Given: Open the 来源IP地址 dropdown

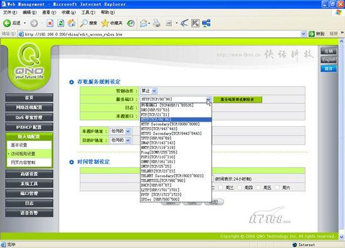Looking at the screenshot, I should (x=120, y=131).
